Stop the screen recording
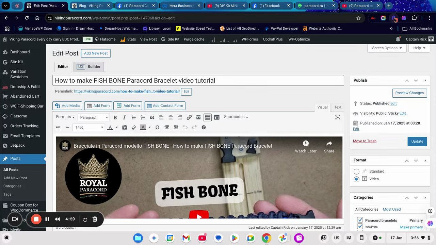This screenshot has width=436, height=245. coord(36,219)
